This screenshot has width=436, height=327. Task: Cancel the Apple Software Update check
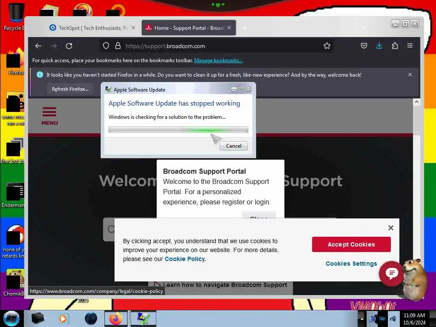(234, 146)
